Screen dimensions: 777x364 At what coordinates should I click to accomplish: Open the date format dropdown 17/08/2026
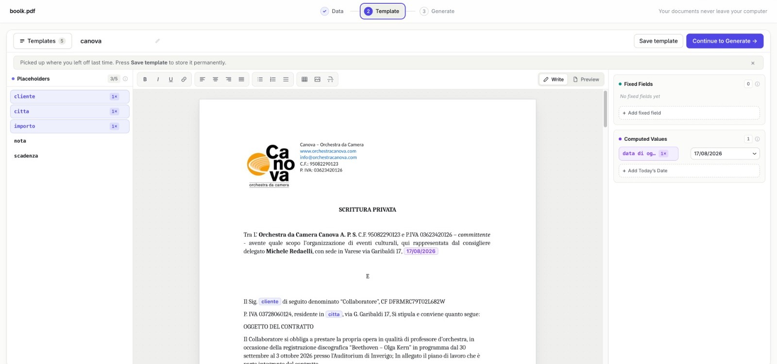tap(725, 154)
